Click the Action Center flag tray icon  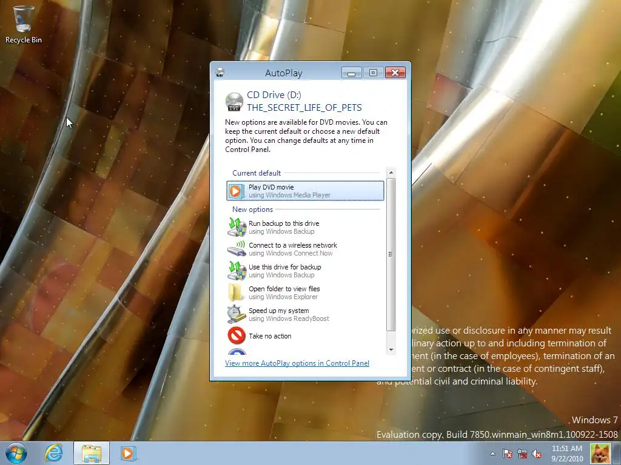[508, 453]
